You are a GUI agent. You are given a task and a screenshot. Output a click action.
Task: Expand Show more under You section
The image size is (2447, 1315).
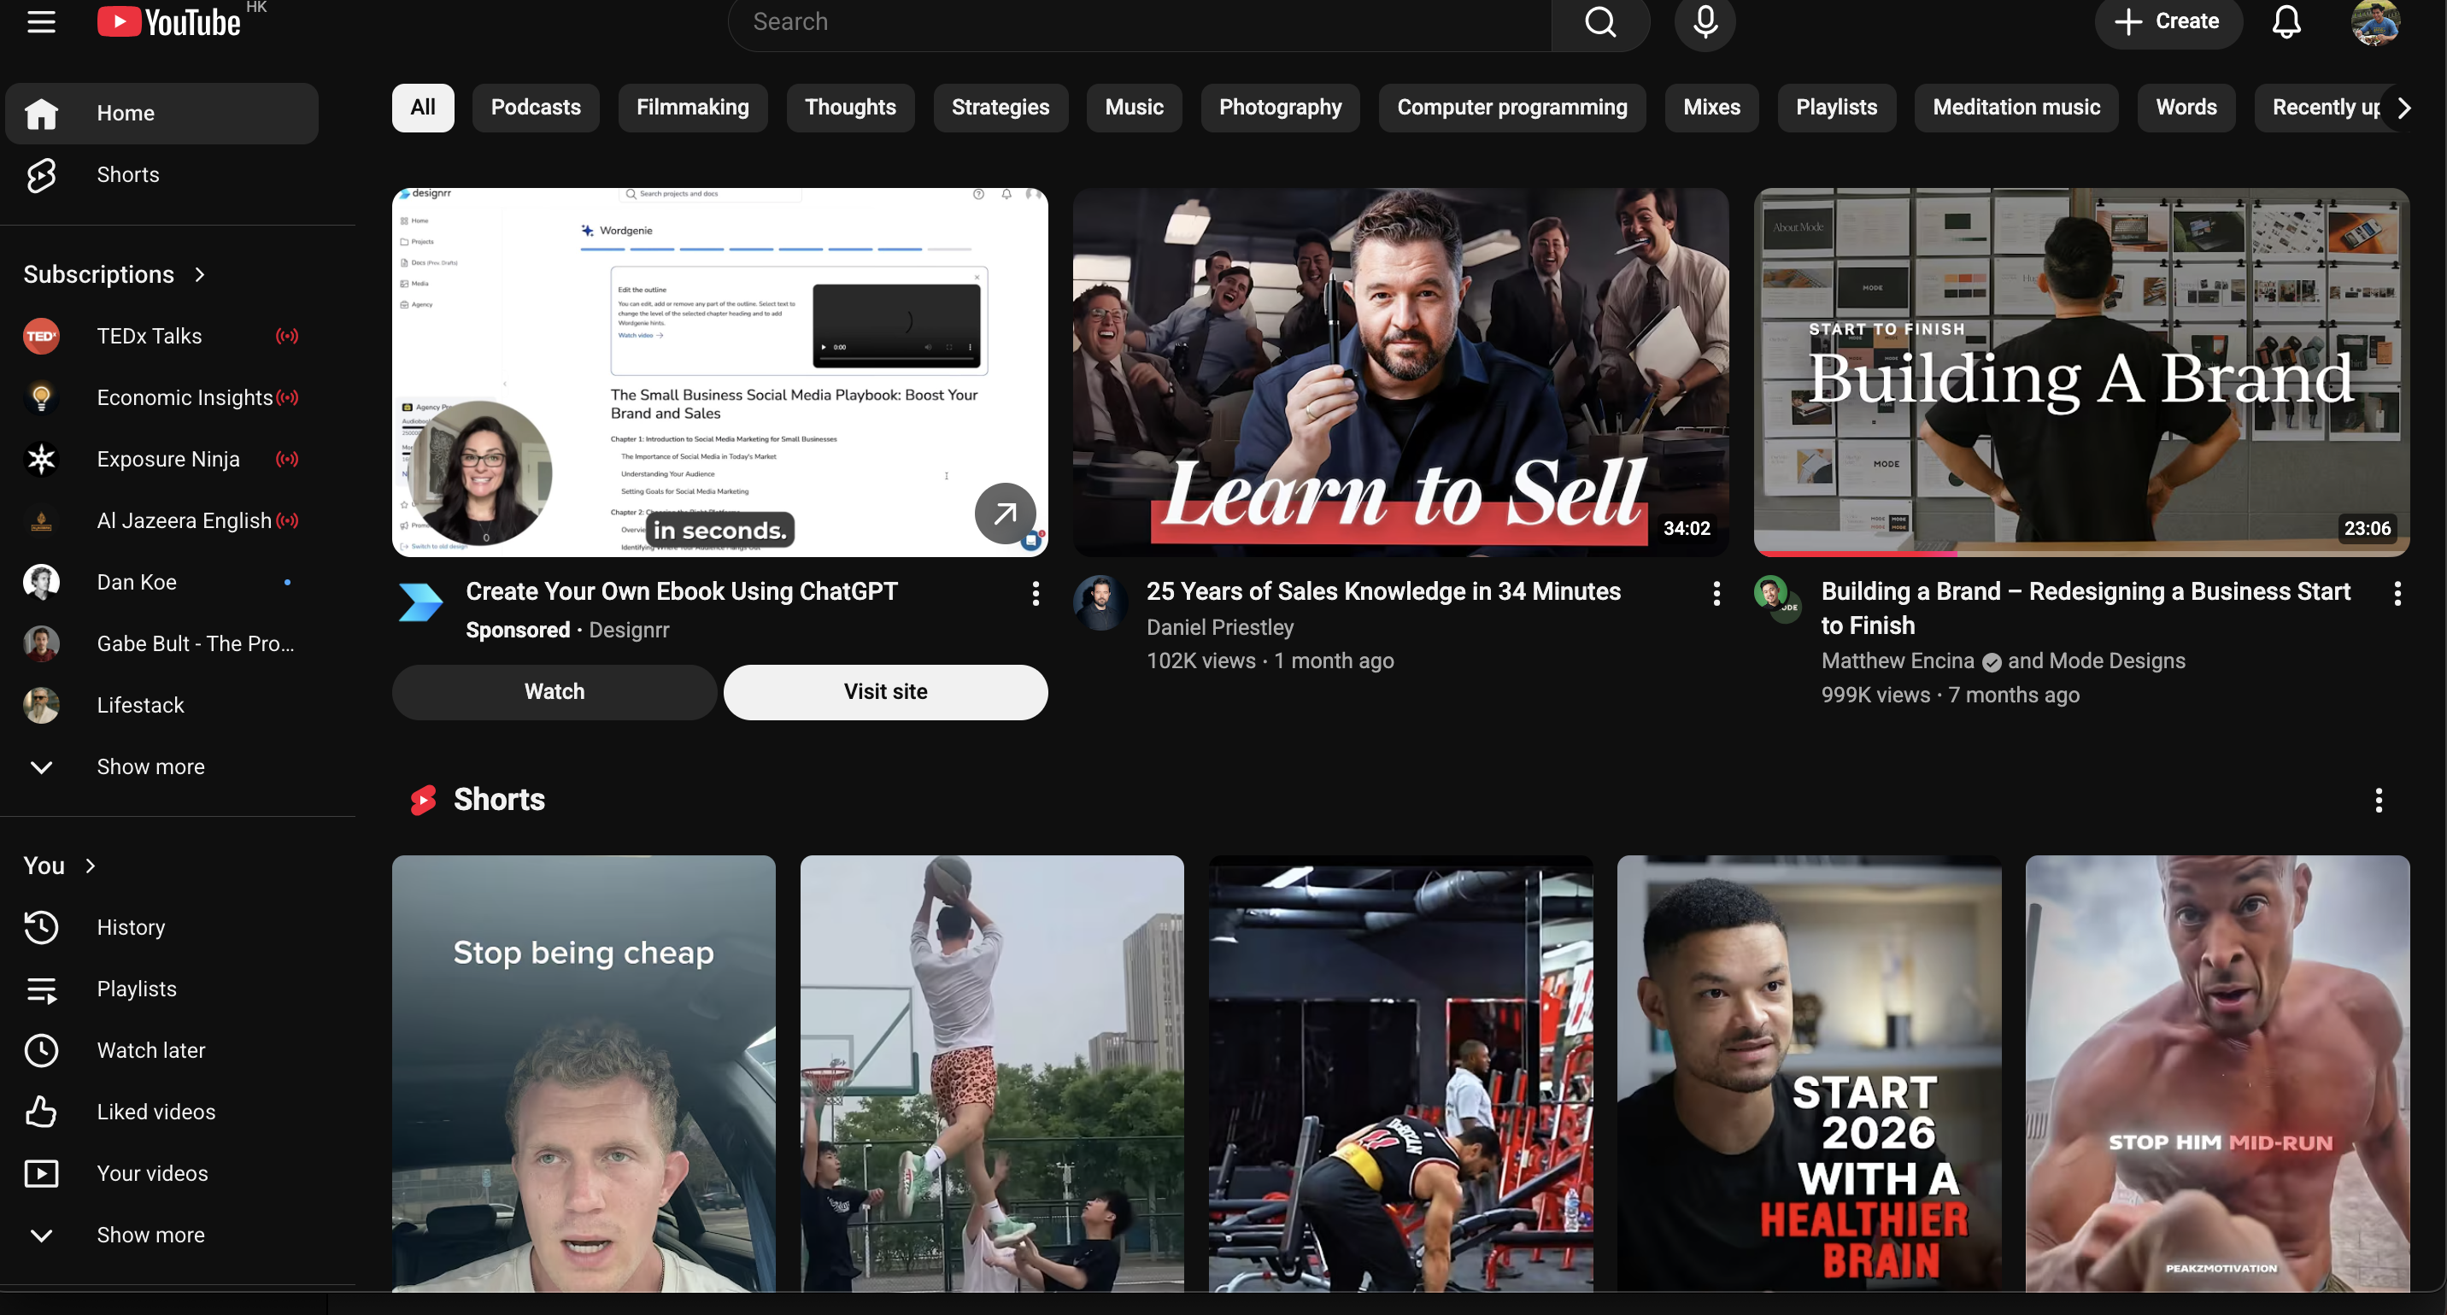pos(150,1236)
